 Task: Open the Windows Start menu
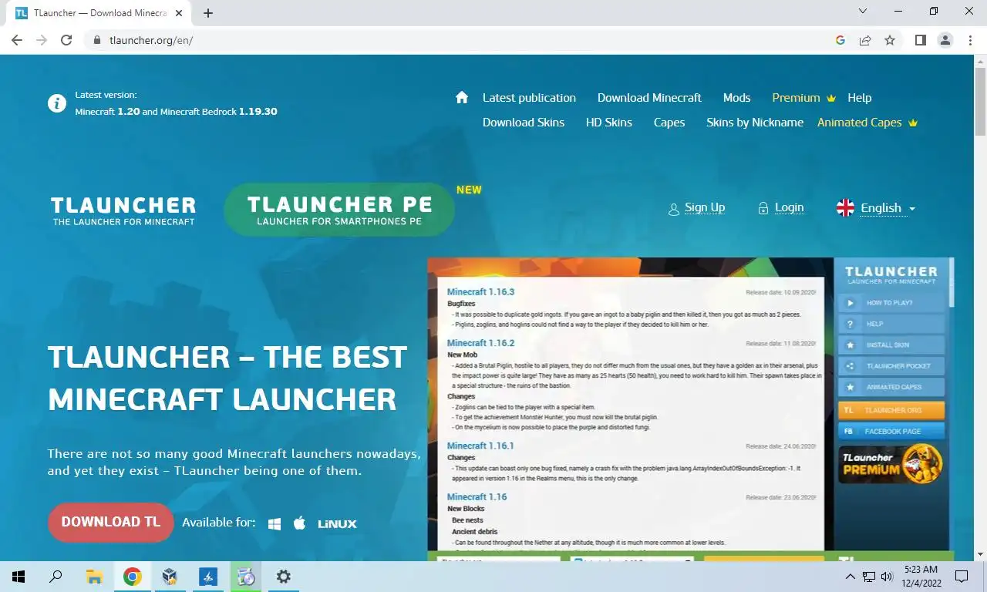point(19,576)
